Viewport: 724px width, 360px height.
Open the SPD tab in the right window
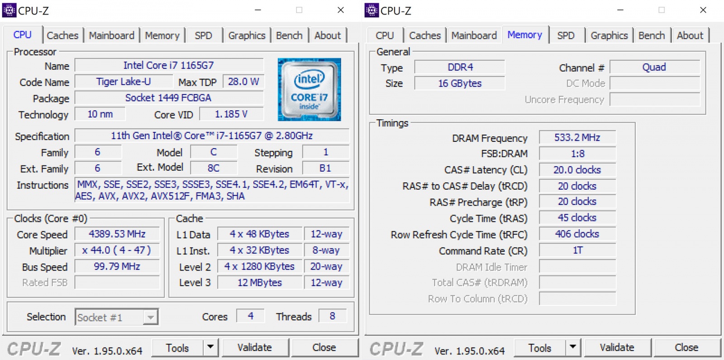click(x=566, y=35)
